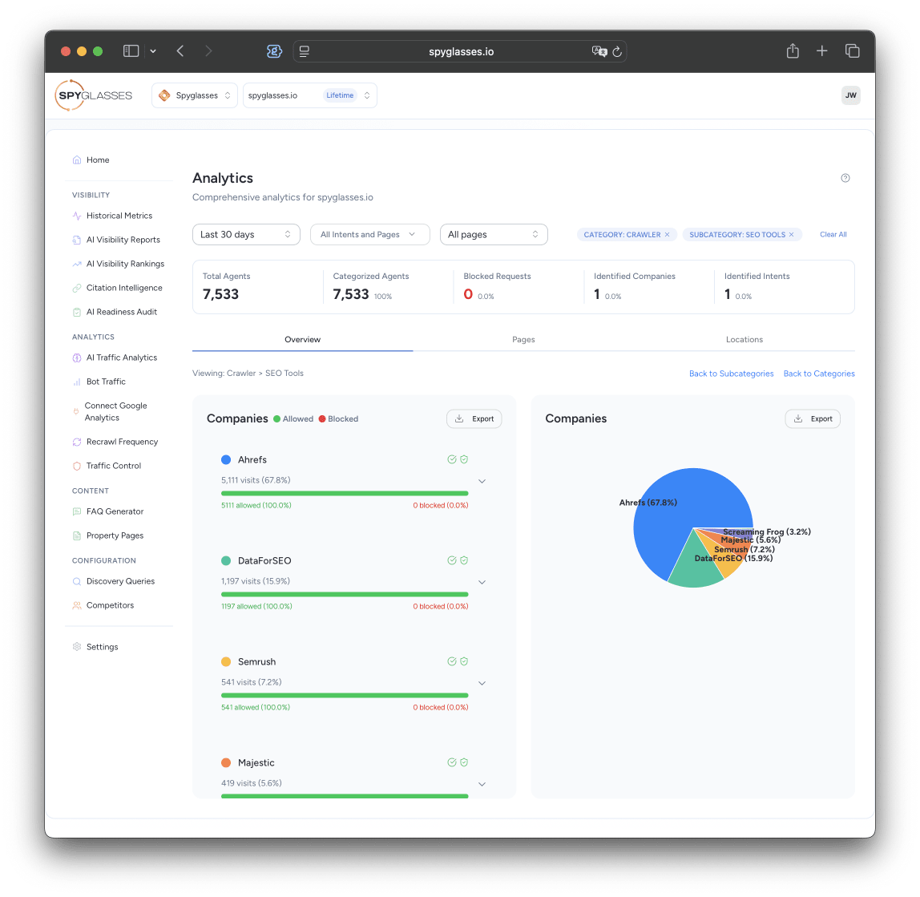Click the FAQ Generator icon
Image resolution: width=920 pixels, height=897 pixels.
click(77, 511)
